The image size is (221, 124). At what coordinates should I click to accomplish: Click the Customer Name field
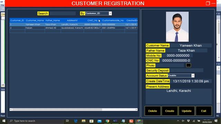click(x=191, y=45)
